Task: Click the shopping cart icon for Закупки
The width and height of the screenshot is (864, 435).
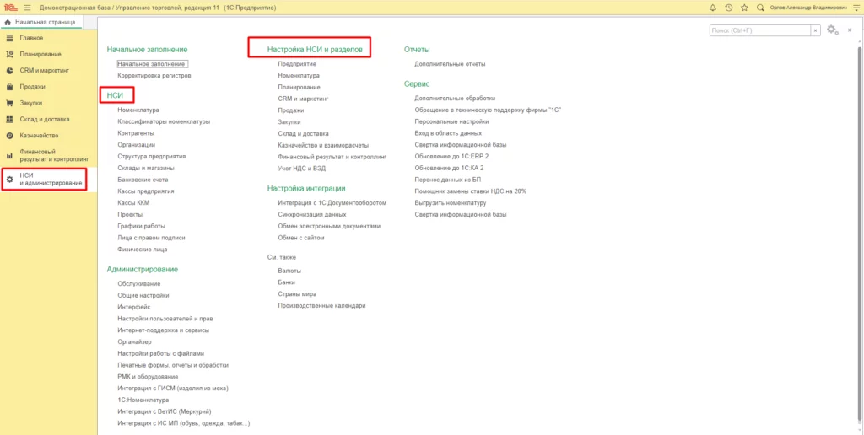Action: click(x=9, y=103)
